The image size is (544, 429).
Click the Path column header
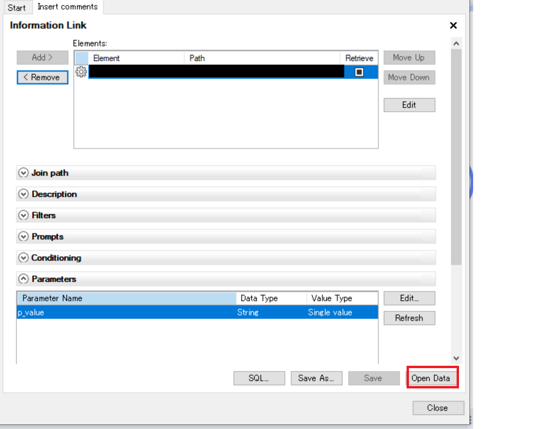pyautogui.click(x=262, y=58)
